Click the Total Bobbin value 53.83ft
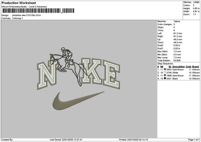This screenshot has height=142, width=201. (177, 61)
